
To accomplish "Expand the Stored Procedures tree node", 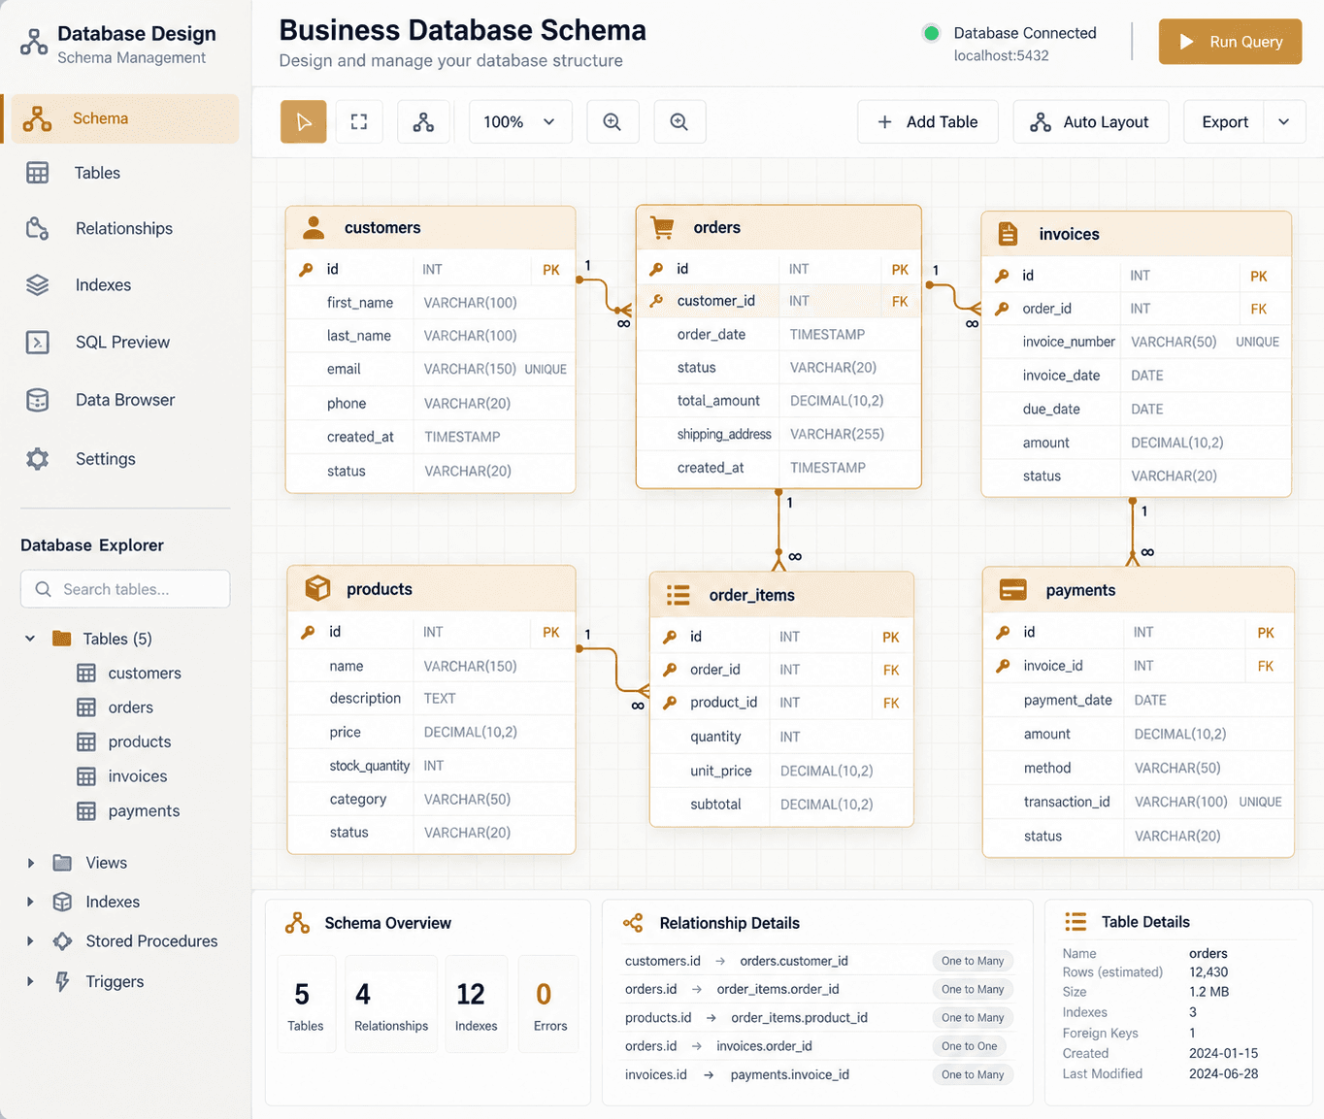I will 30,941.
